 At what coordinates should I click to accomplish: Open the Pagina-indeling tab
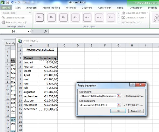(x=51, y=8)
